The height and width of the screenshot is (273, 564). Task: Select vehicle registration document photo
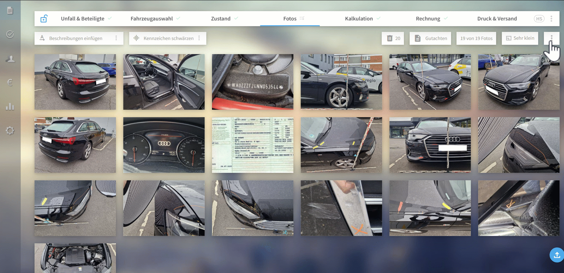253,145
